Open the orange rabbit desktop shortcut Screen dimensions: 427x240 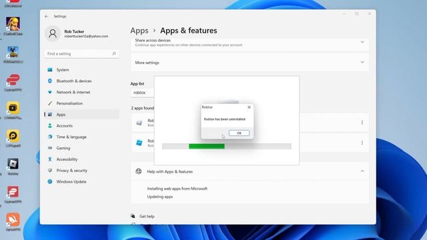point(13,222)
